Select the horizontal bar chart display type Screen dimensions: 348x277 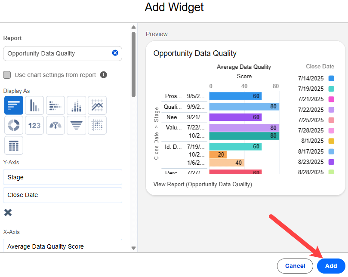(x=14, y=105)
